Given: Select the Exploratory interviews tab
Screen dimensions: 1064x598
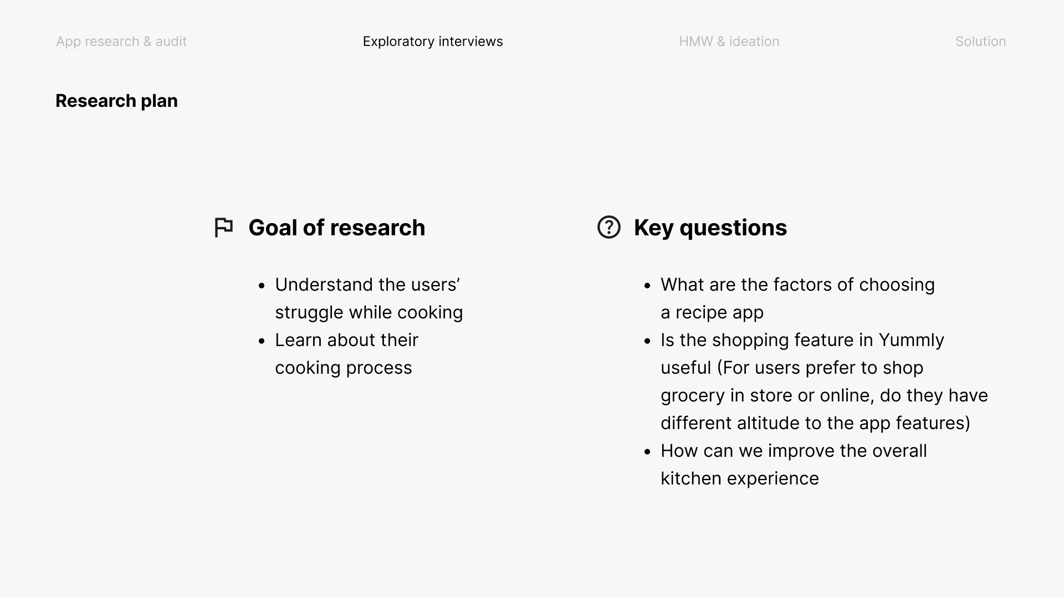Looking at the screenshot, I should click(433, 42).
